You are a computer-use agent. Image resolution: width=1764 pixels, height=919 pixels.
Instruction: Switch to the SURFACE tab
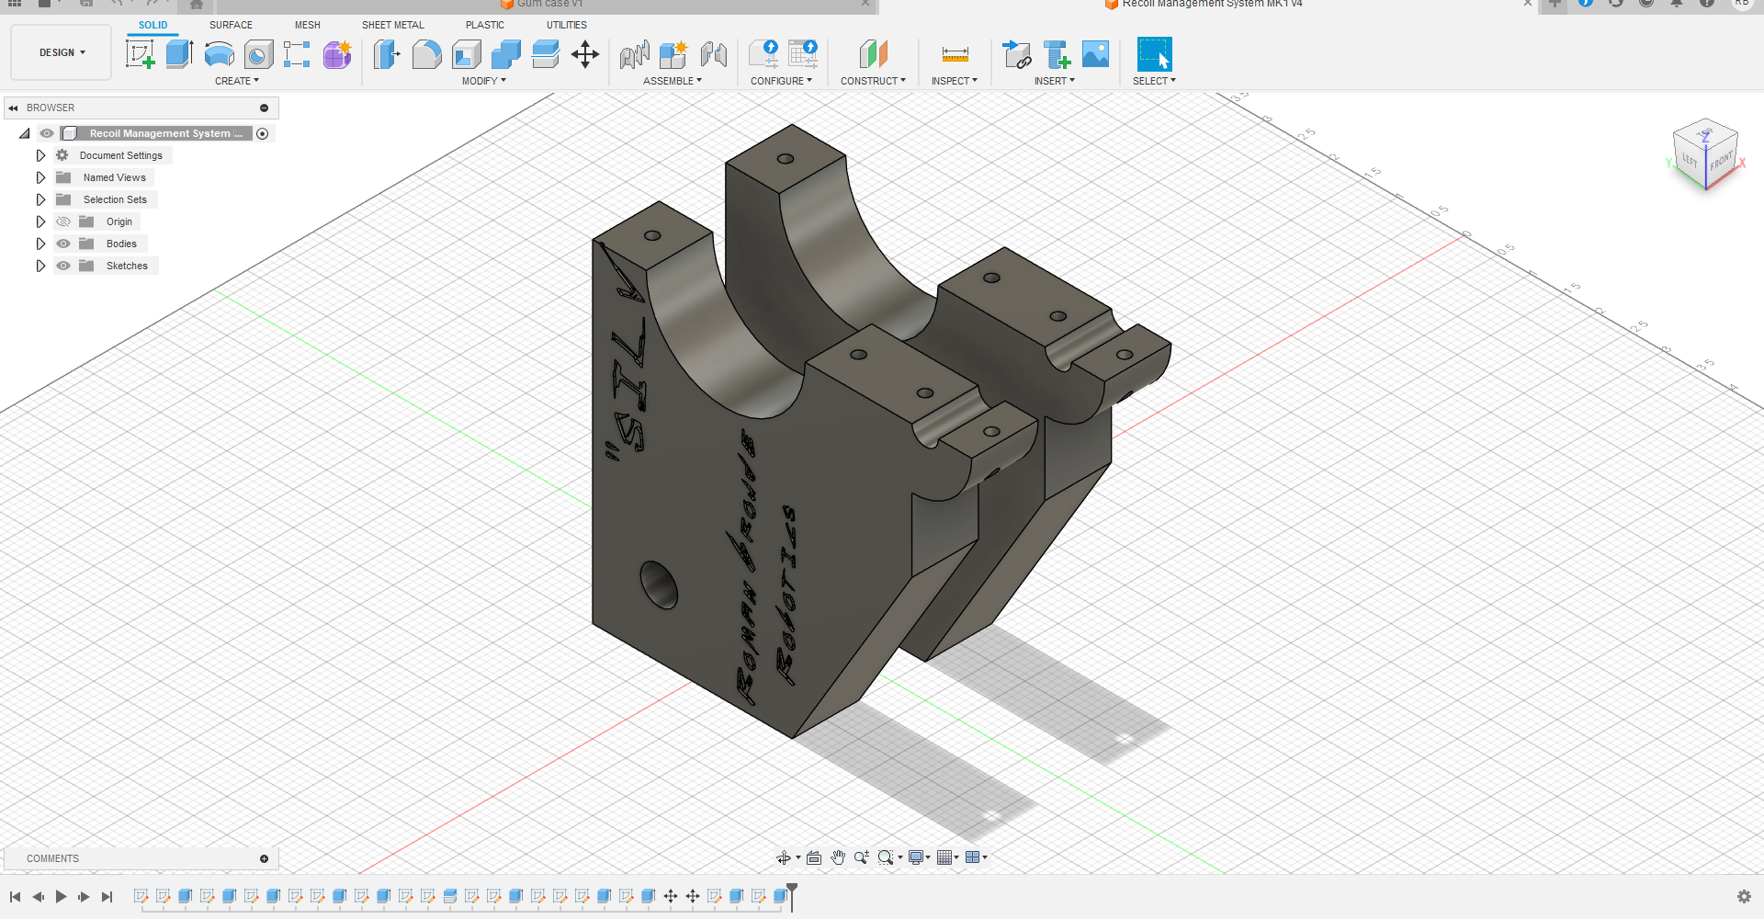point(231,25)
